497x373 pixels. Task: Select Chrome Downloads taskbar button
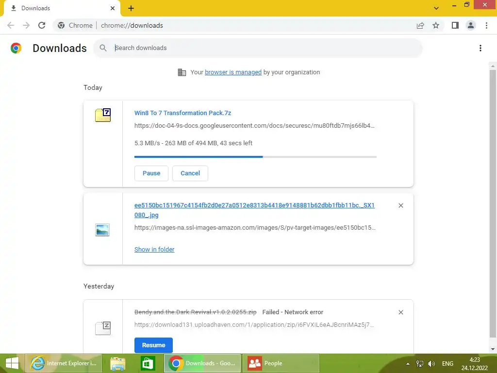coord(202,363)
